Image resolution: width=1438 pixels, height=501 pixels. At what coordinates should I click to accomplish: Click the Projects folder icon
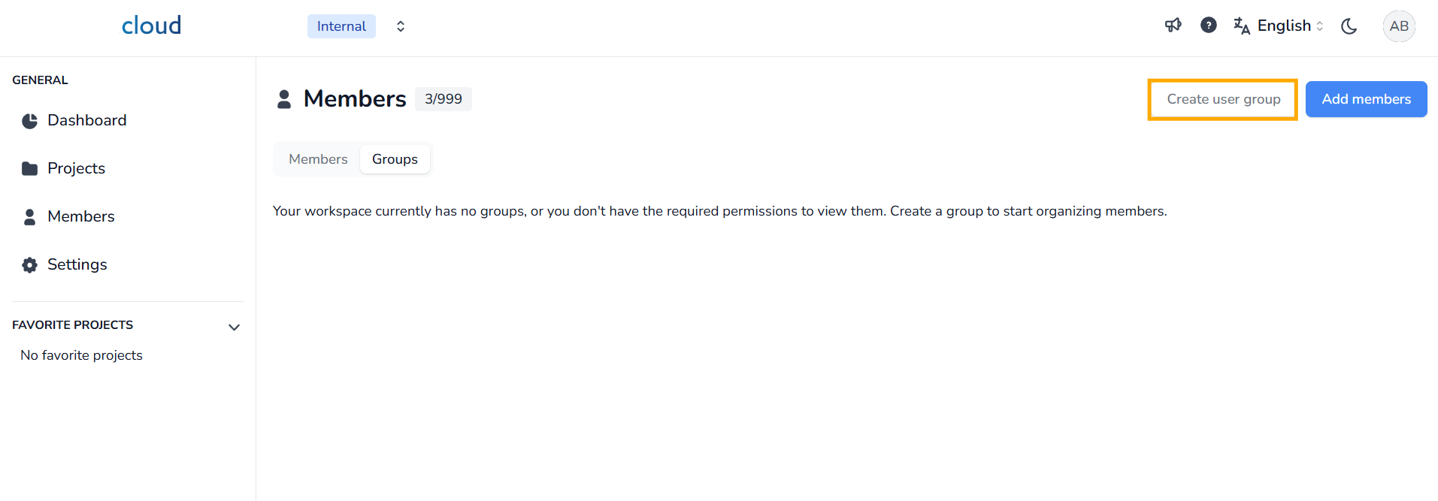point(30,169)
